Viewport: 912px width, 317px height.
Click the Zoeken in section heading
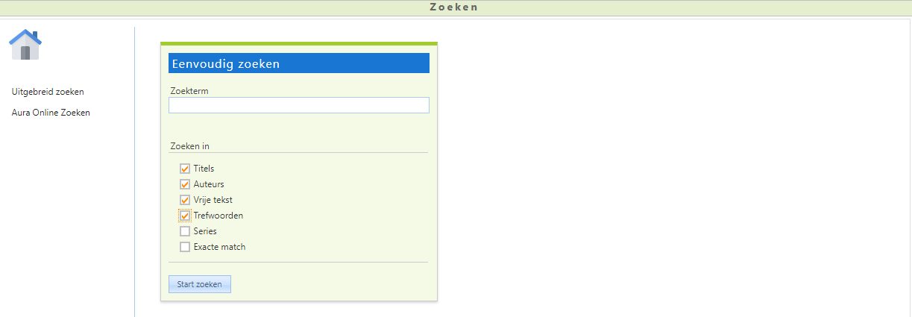190,146
